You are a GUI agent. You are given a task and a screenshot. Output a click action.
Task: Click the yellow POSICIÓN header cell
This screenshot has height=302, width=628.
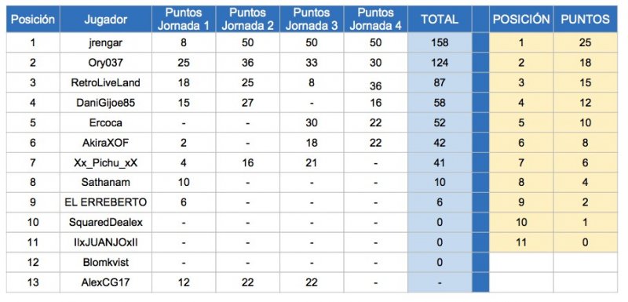pos(521,19)
